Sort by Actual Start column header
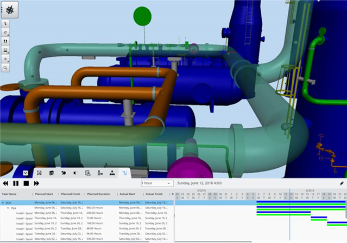 pos(127,194)
